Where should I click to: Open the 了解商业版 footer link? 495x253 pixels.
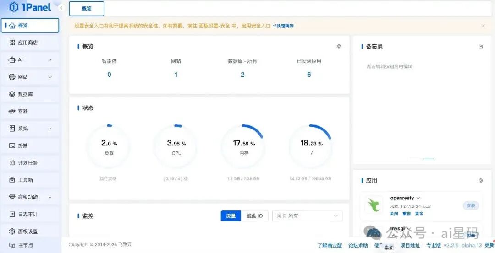click(330, 245)
